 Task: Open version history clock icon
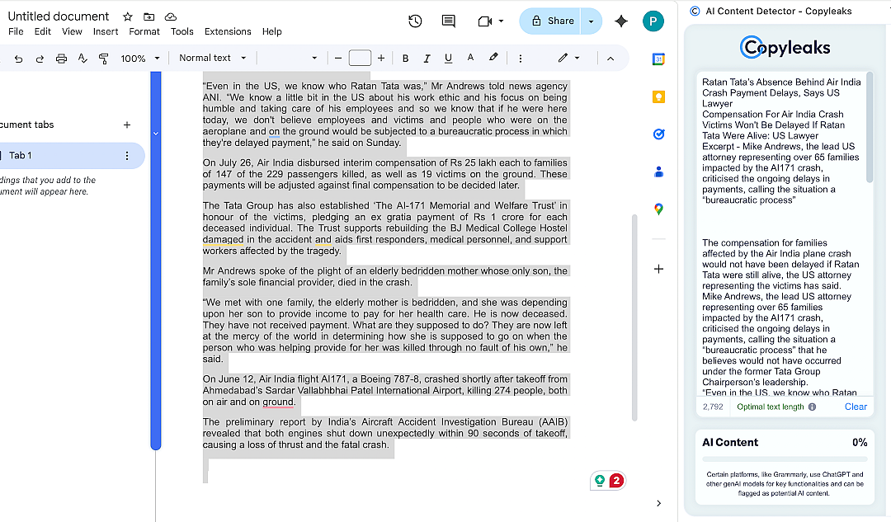415,21
